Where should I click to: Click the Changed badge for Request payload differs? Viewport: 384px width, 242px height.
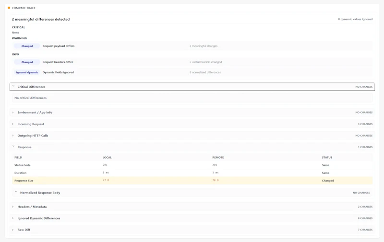point(27,46)
